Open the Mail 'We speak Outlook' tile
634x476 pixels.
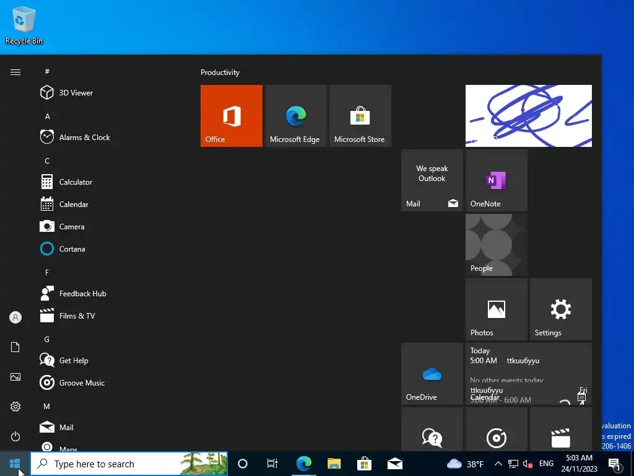(x=432, y=180)
